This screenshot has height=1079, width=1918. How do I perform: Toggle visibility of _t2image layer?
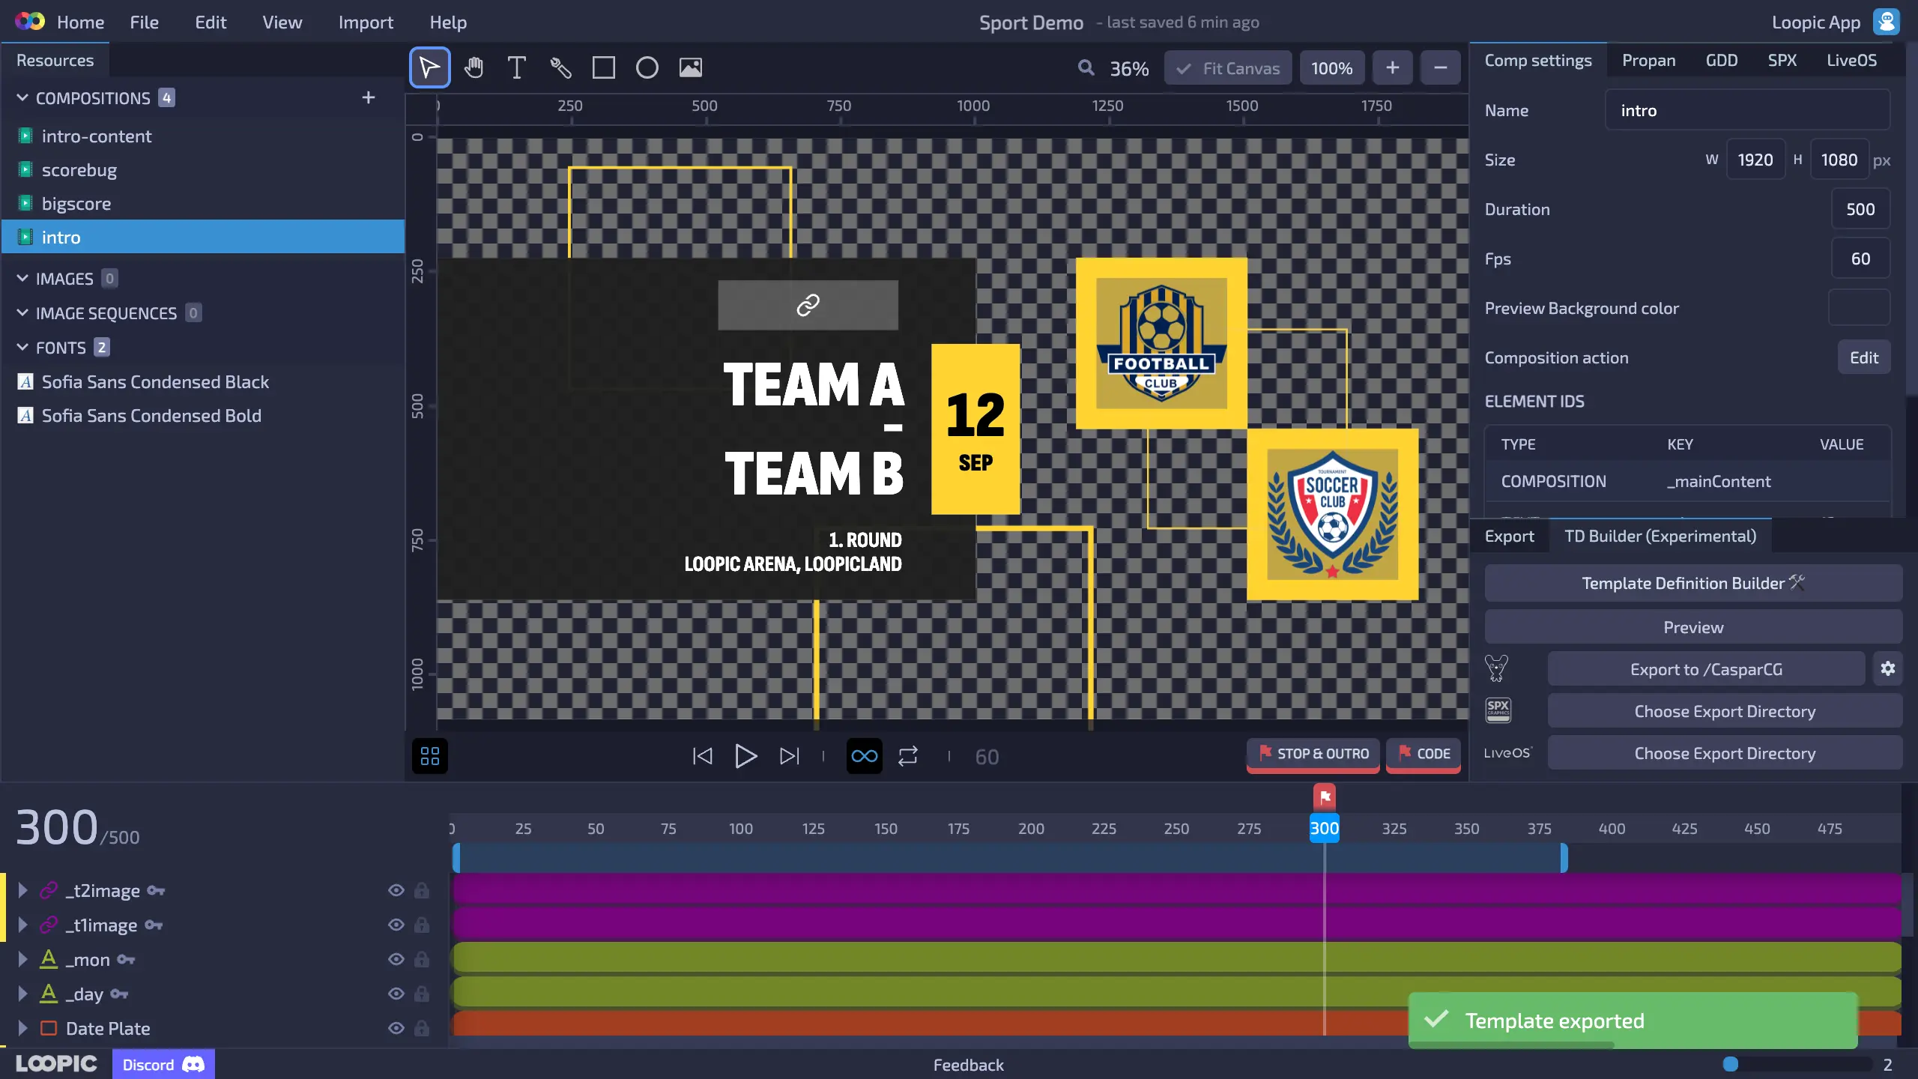click(x=396, y=890)
